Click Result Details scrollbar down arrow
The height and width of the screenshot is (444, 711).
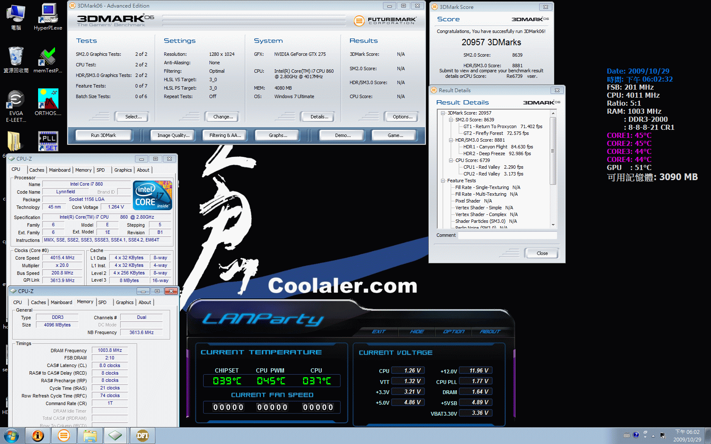click(x=553, y=225)
